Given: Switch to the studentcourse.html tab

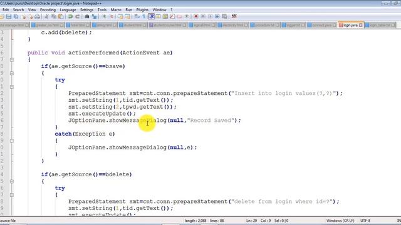Looking at the screenshot, I should coord(168,25).
